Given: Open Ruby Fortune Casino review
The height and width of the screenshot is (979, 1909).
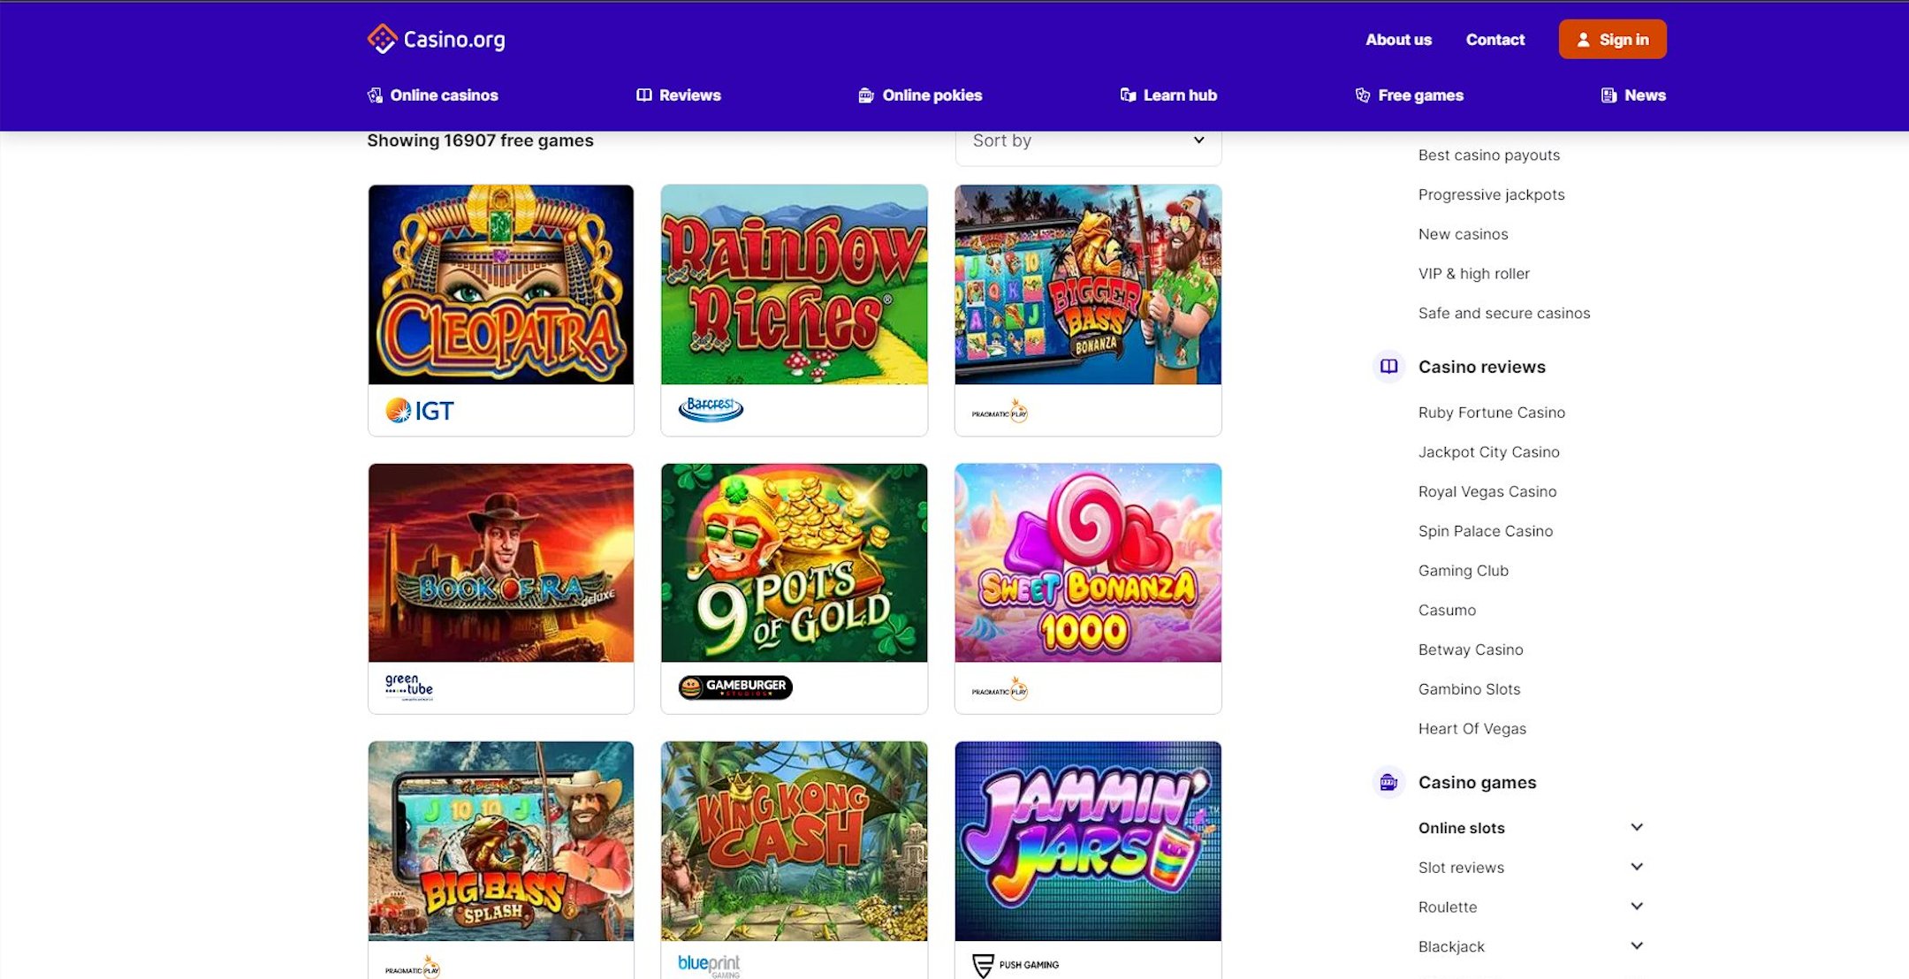Looking at the screenshot, I should coord(1492,413).
